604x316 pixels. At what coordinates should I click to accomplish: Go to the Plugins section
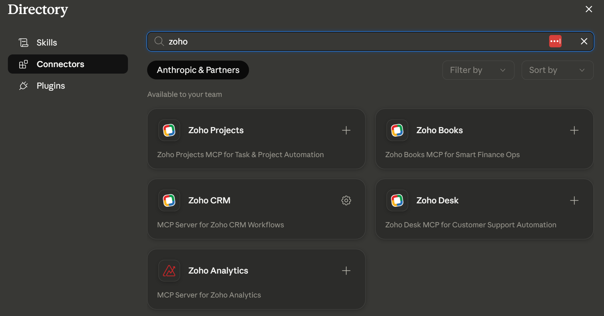pyautogui.click(x=68, y=86)
